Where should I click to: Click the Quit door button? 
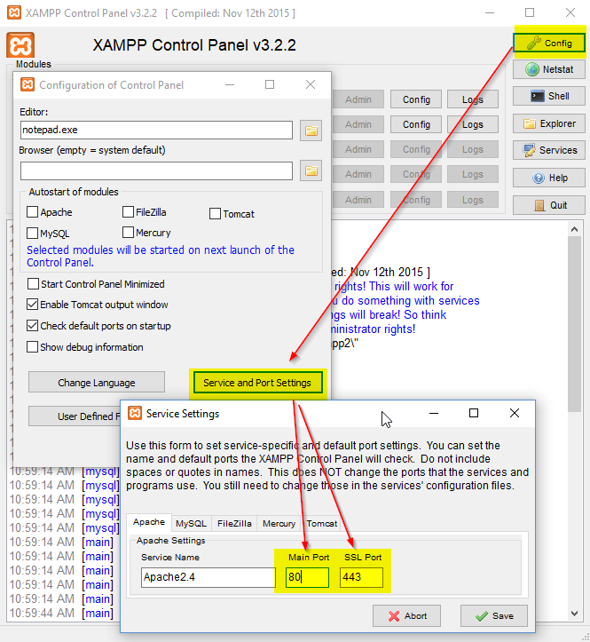(549, 205)
